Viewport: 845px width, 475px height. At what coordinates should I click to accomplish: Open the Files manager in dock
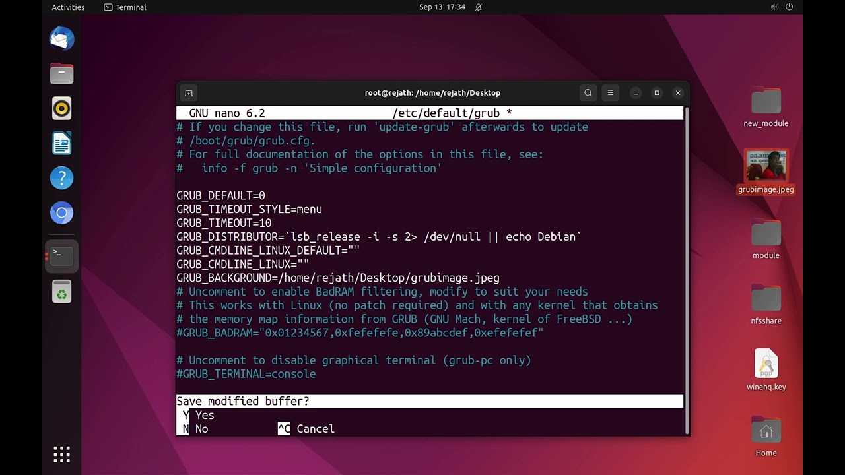(61, 73)
